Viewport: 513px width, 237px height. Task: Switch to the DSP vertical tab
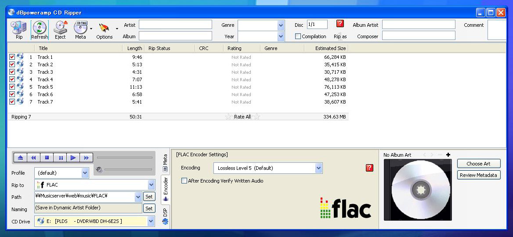(x=165, y=216)
